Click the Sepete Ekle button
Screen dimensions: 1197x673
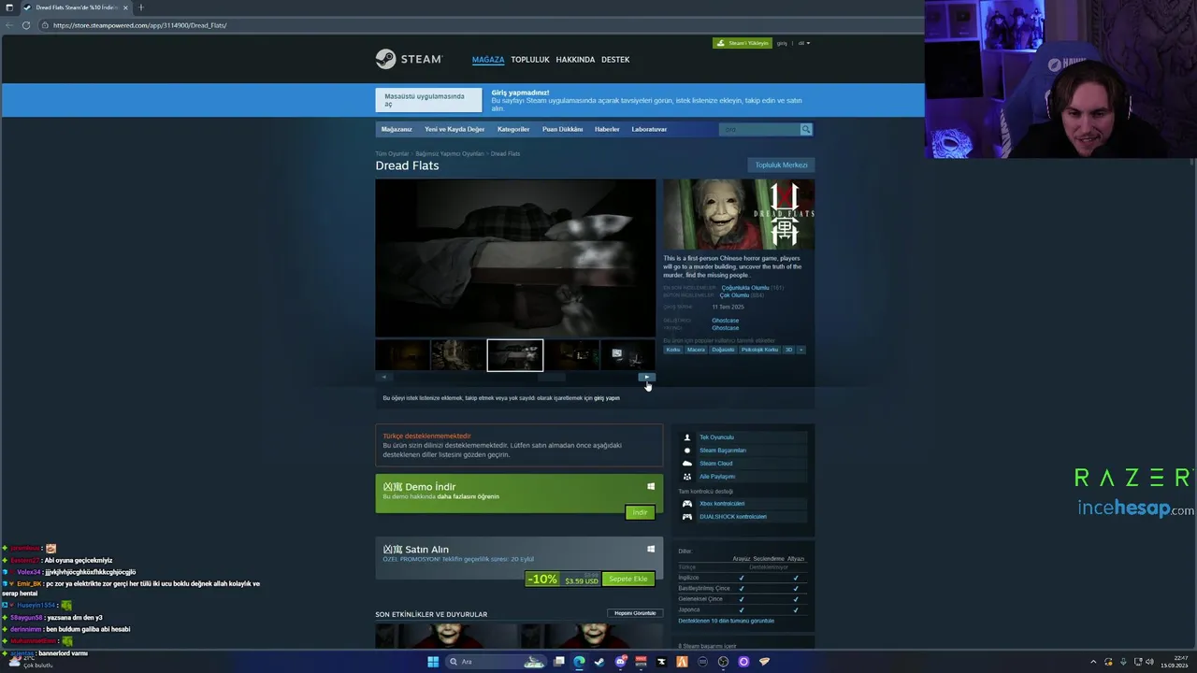point(627,580)
